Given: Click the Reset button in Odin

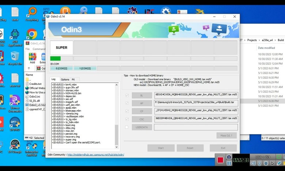Looking at the screenshot, I should coord(190,148).
